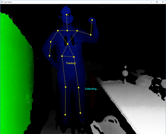Click the elbow joint of the lowered arm
Screen dimensions: 166x134
pos(51,42)
